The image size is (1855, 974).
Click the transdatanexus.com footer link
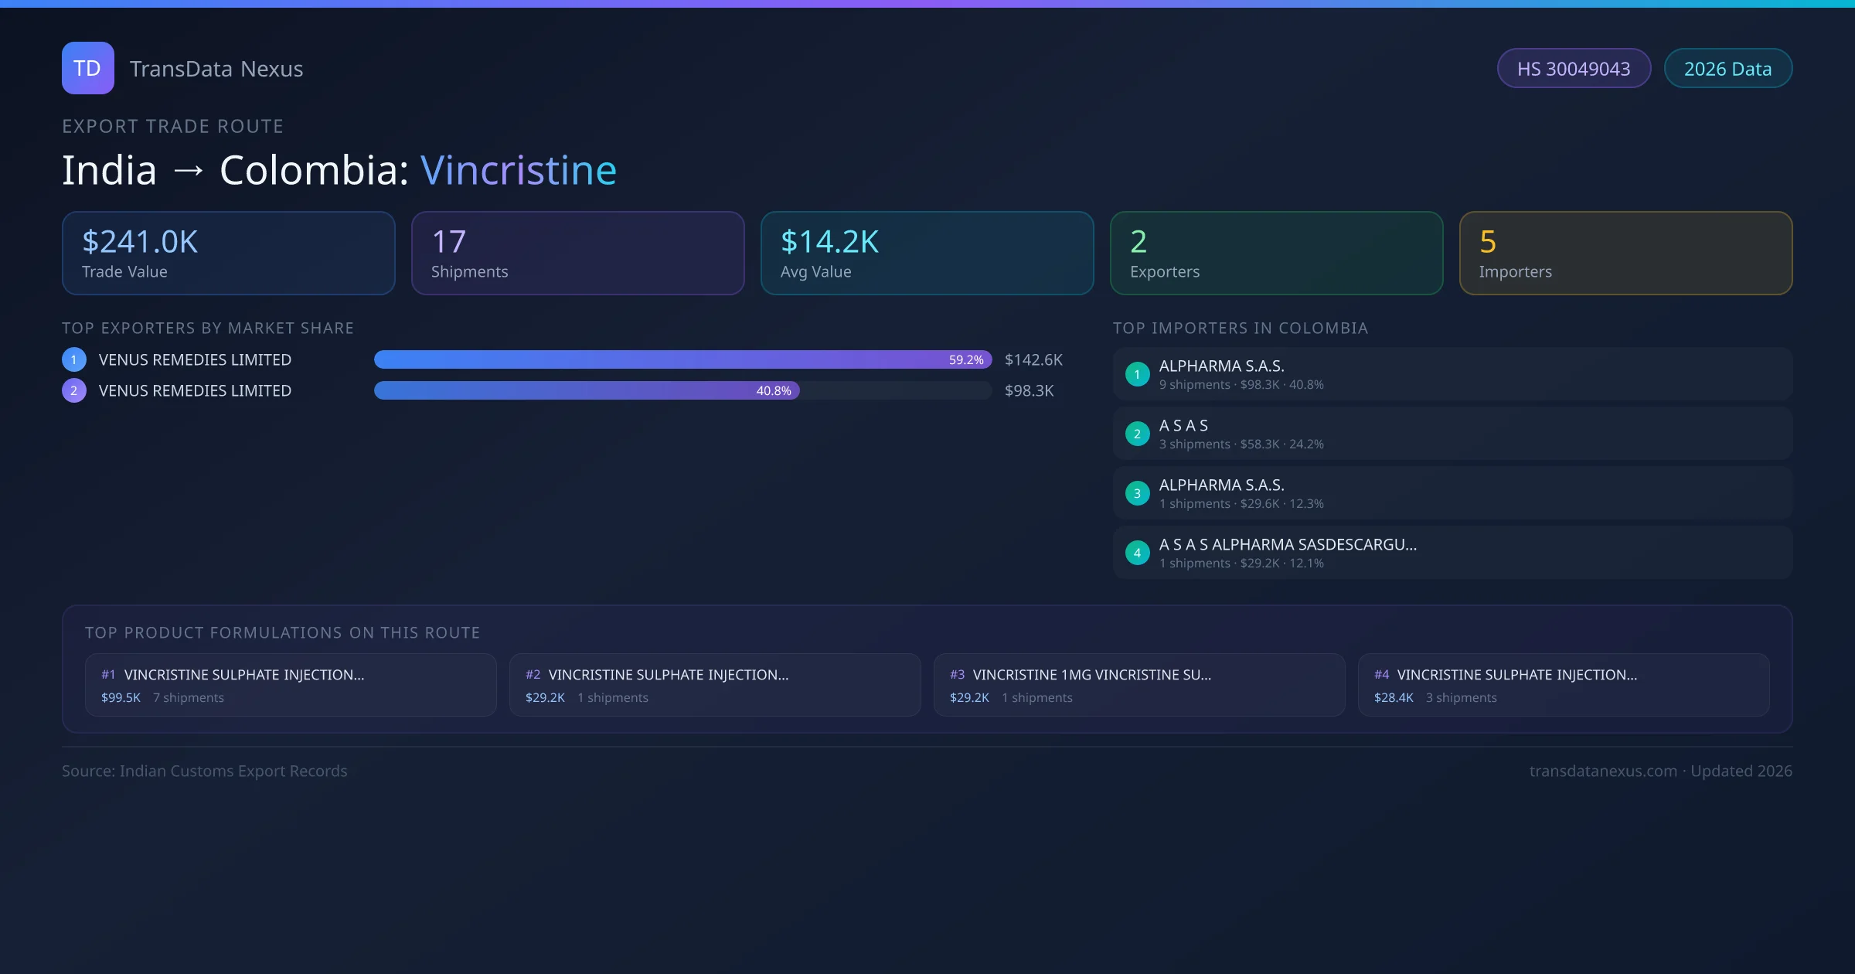[x=1602, y=771]
